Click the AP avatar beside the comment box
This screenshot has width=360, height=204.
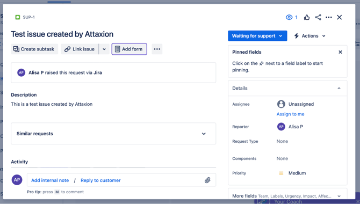point(17,180)
